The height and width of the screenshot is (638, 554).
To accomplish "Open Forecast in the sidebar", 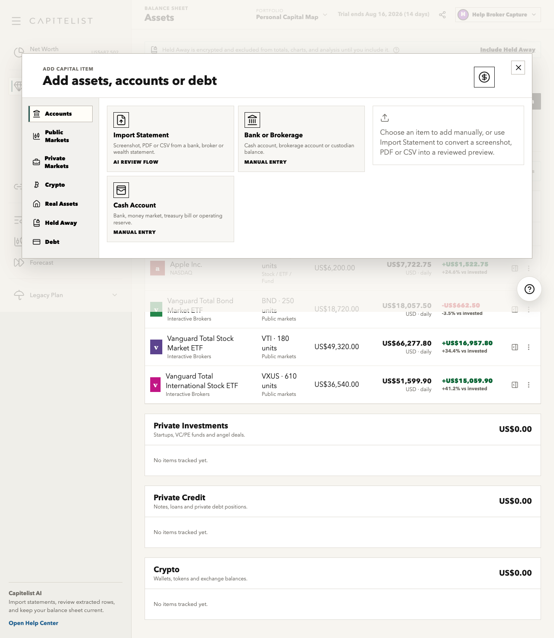I will (x=42, y=263).
